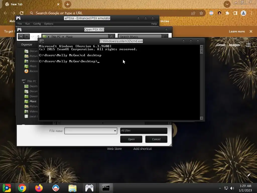Click the Organize dropdown in Open PSX ISO

point(28,44)
